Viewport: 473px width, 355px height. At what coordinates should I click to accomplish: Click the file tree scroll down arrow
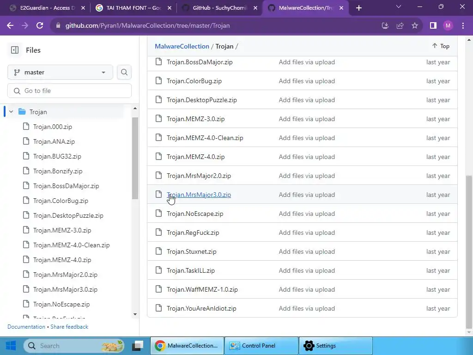coord(135,314)
